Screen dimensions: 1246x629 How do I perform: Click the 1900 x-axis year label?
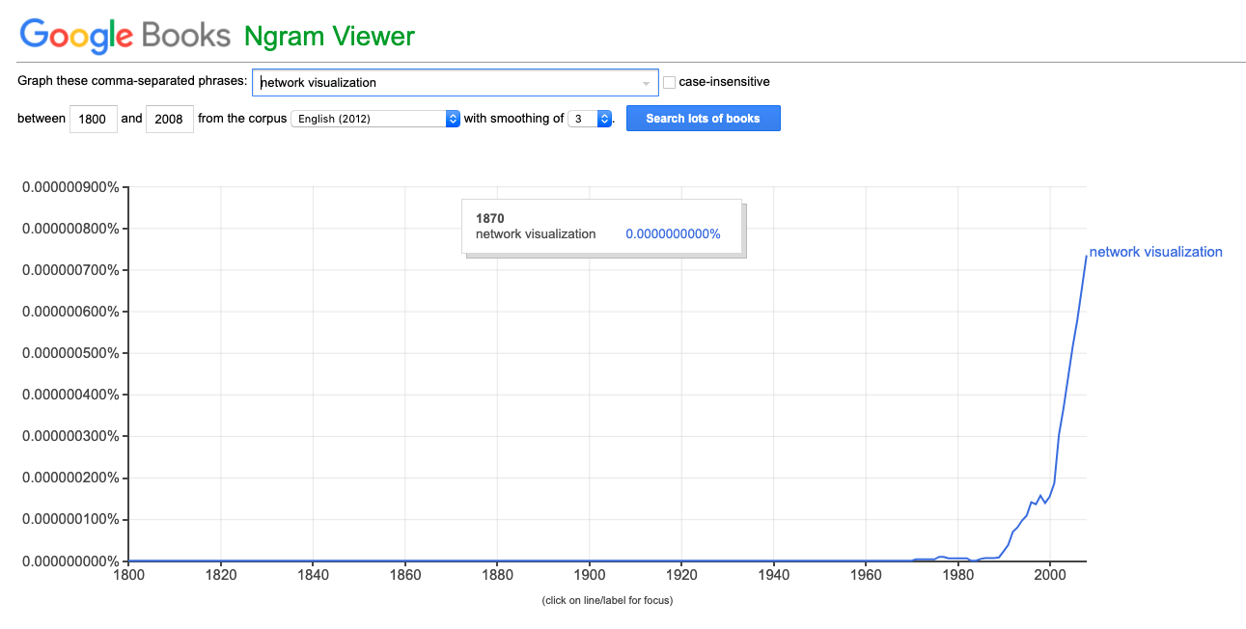click(589, 575)
